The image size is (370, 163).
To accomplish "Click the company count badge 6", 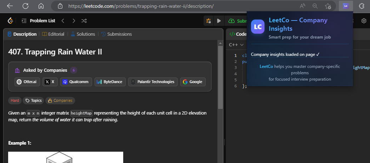I will 74,70.
